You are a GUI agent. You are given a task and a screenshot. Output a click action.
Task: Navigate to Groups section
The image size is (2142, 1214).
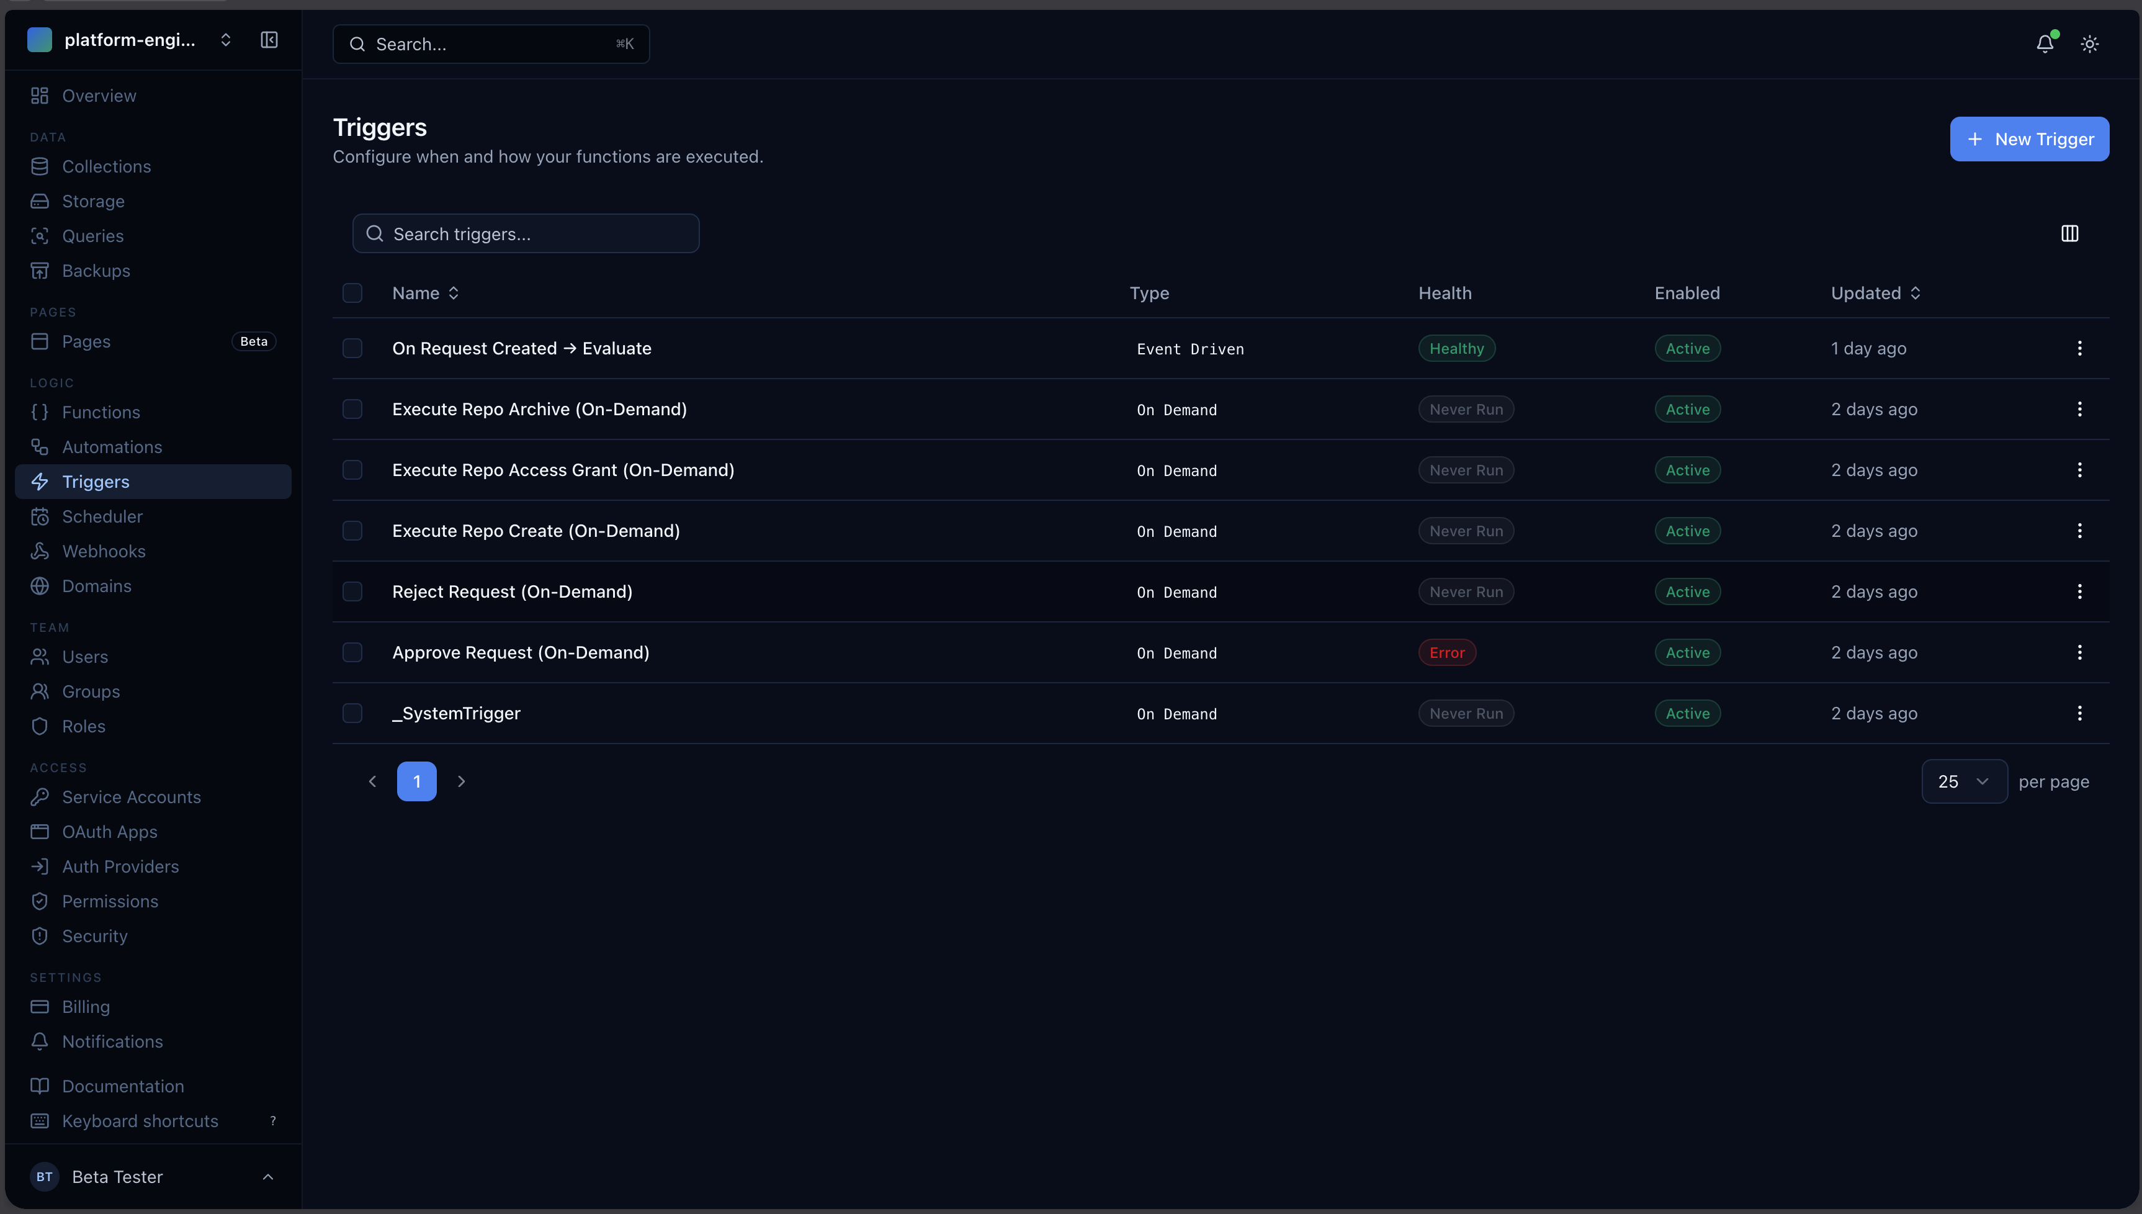153,692
